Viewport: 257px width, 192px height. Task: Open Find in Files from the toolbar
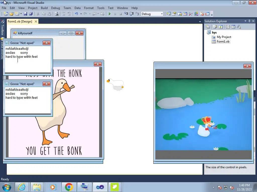pyautogui.click(x=56, y=14)
